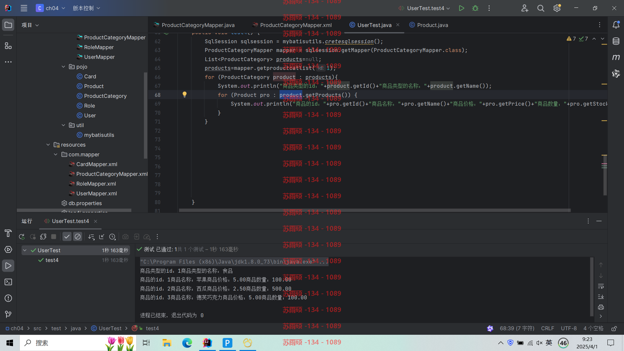Image resolution: width=624 pixels, height=351 pixels.
Task: Close the UserTest.test4 run tab
Action: click(x=96, y=221)
